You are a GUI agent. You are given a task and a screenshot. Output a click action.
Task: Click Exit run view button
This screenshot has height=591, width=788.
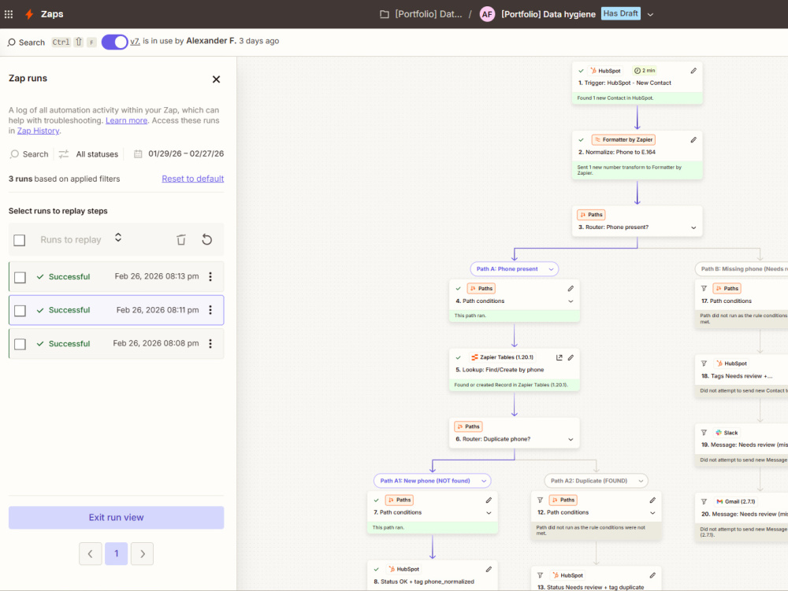pyautogui.click(x=116, y=517)
